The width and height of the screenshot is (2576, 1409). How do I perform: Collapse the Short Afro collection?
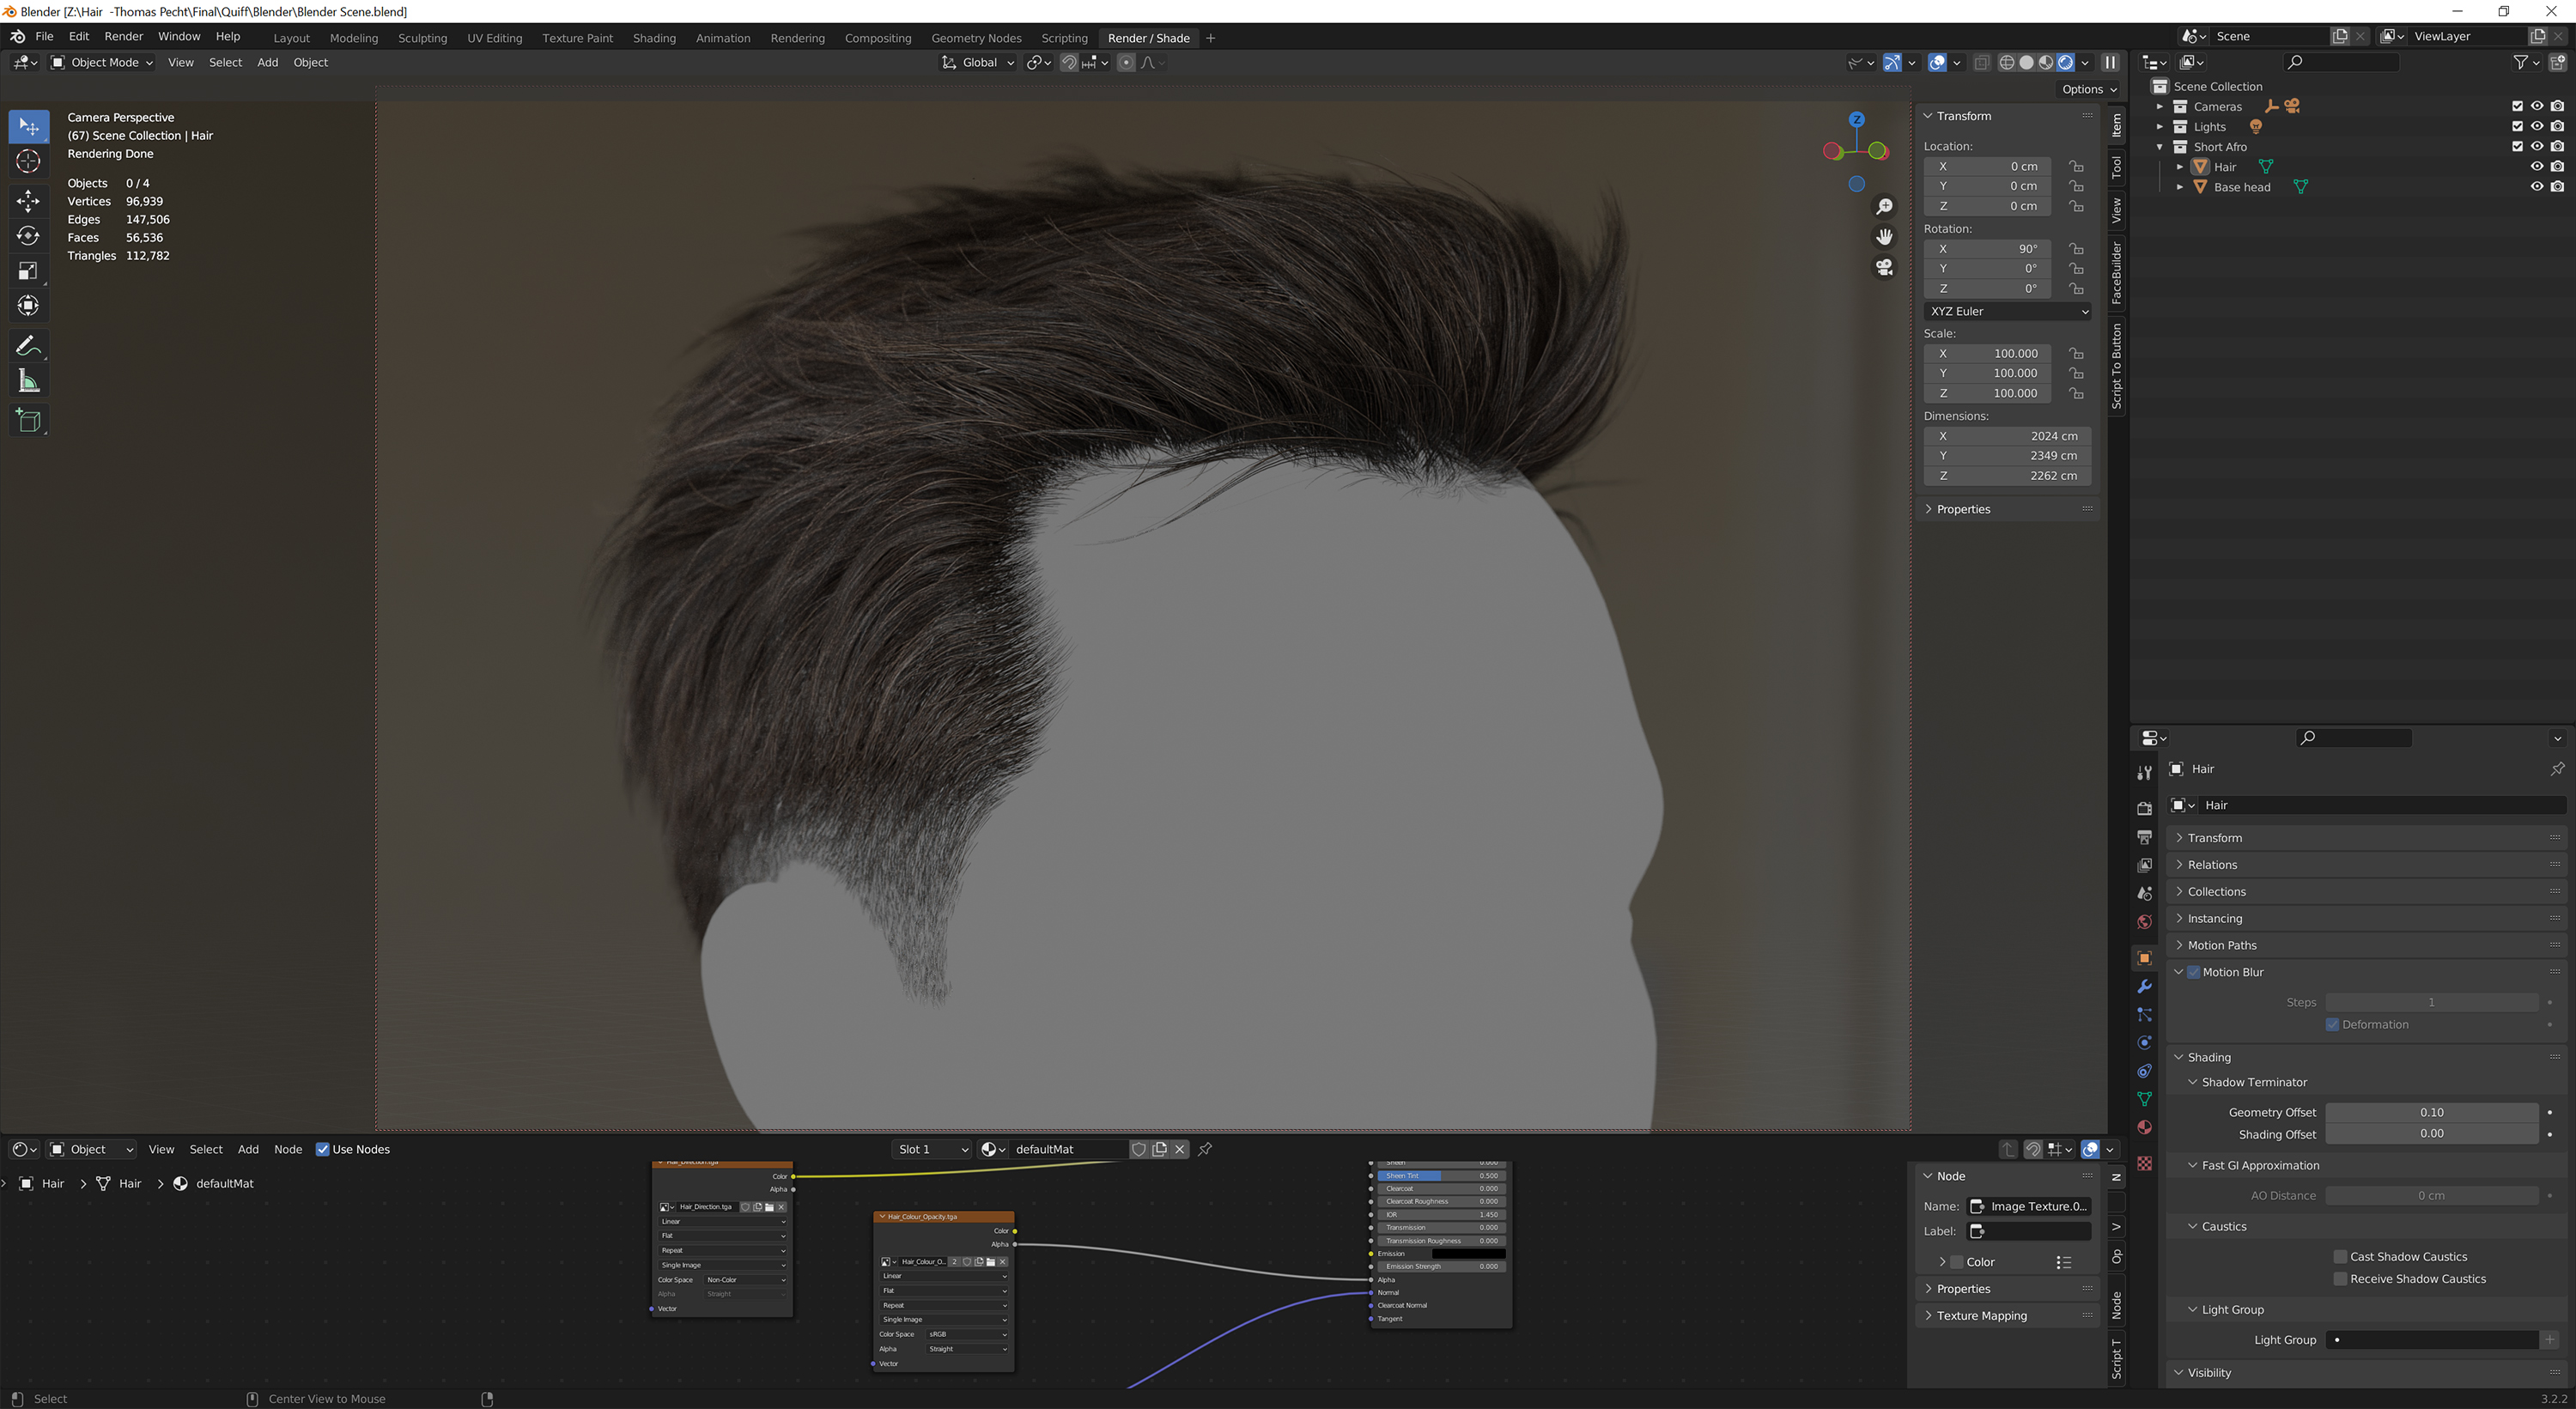(2162, 146)
